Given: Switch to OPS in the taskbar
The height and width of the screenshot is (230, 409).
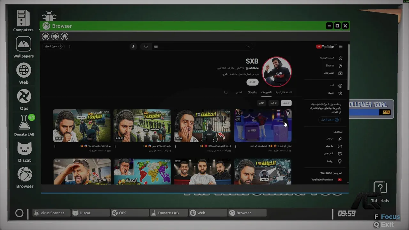Looking at the screenshot, I should point(130,213).
